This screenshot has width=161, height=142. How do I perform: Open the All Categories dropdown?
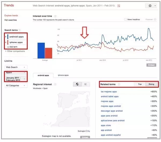coord(16,86)
